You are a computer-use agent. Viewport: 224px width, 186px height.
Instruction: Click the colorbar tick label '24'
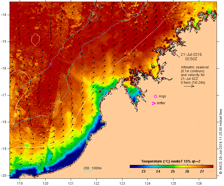pos(158,172)
